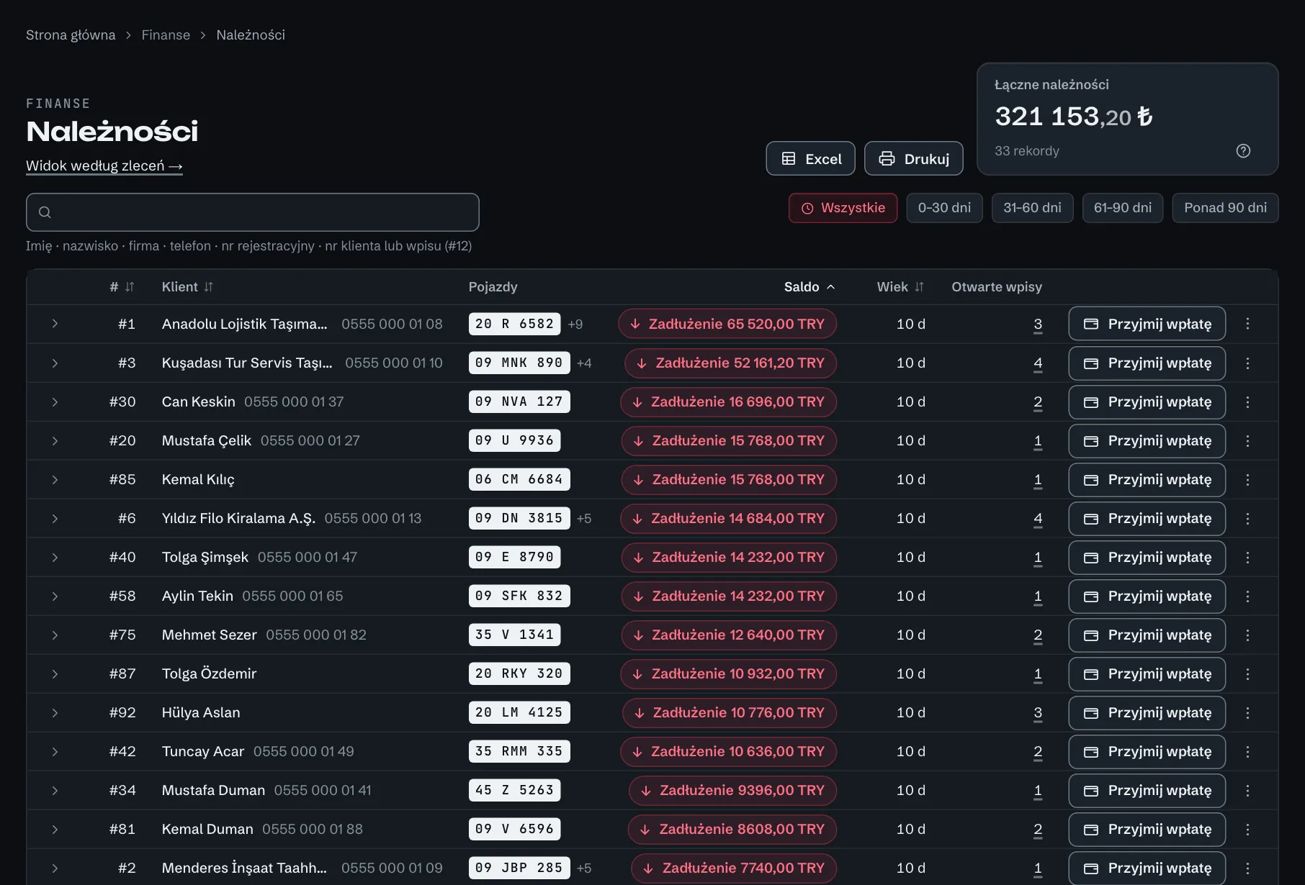Go to Strona główna breadcrumb

point(71,35)
